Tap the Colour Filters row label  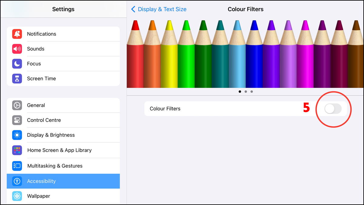click(165, 109)
